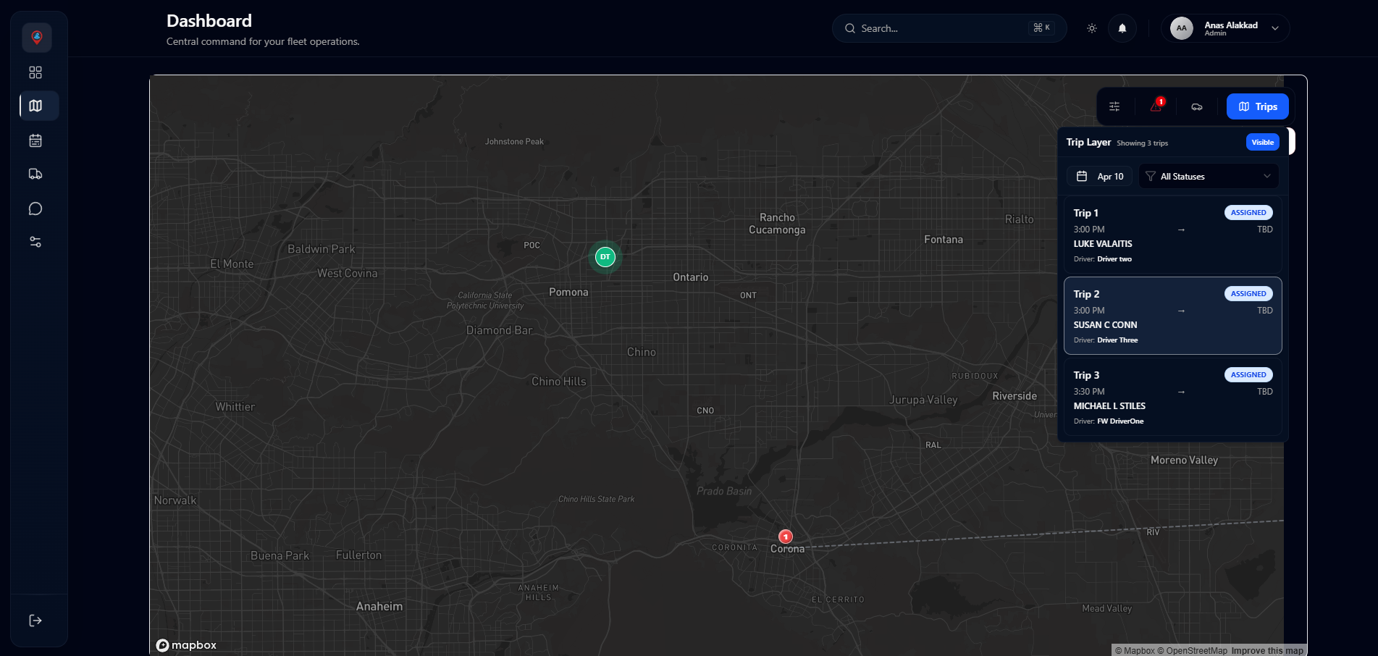Toggle the Trip Layer Visible switch
The width and height of the screenshot is (1378, 656).
(1262, 142)
